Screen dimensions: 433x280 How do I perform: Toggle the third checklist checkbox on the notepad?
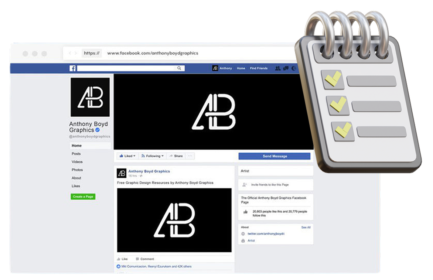[x=343, y=130]
